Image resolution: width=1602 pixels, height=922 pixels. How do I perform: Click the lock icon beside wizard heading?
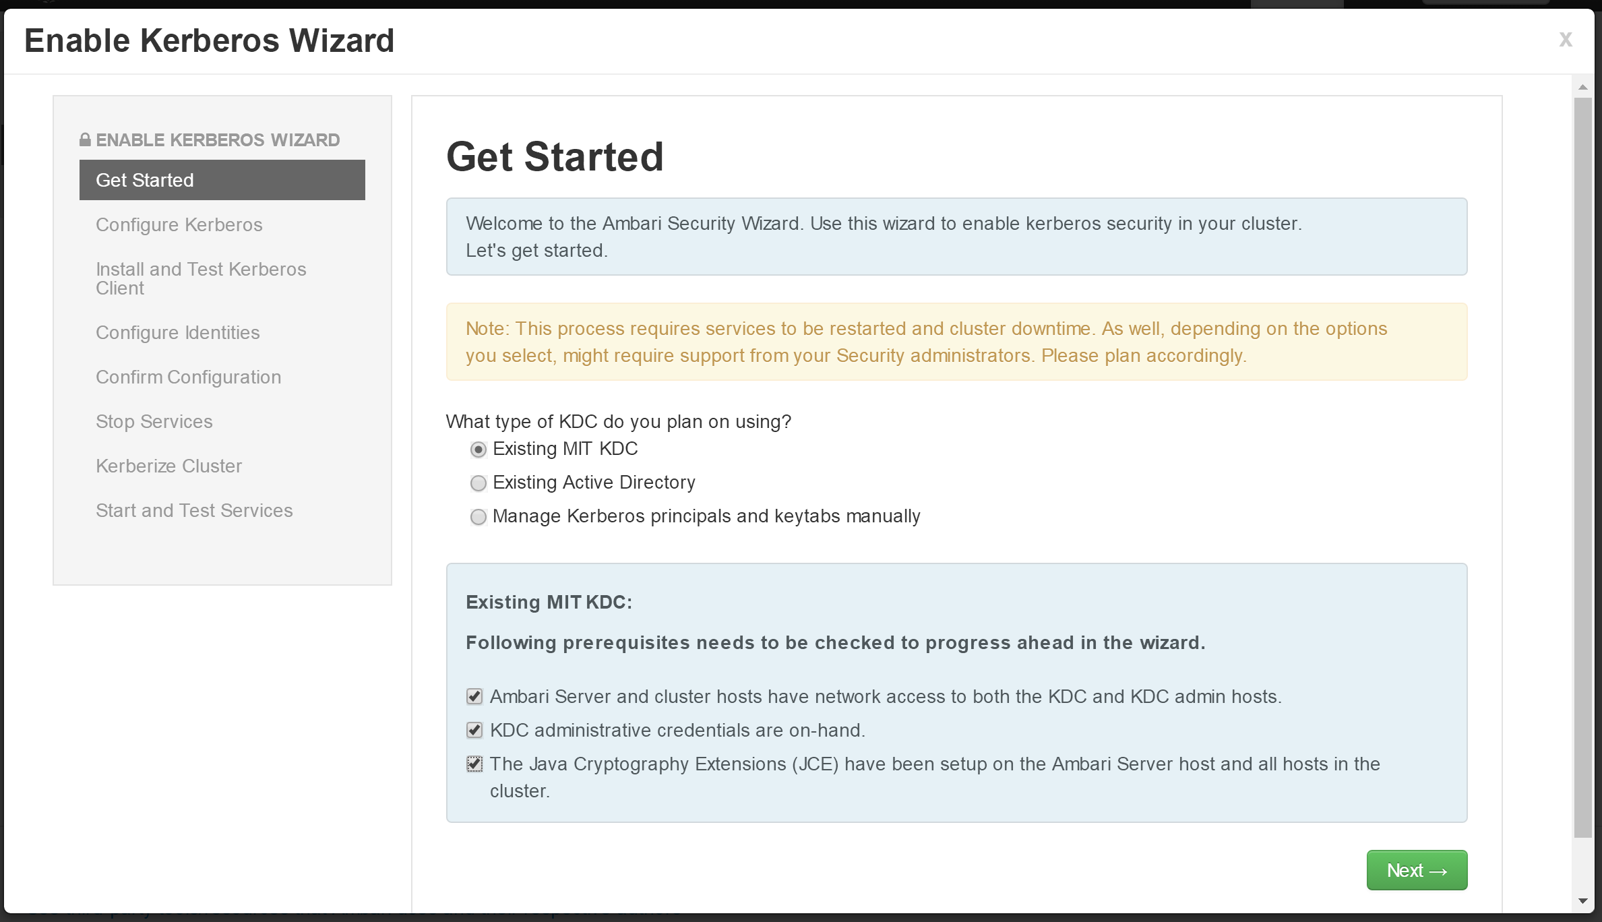(x=85, y=140)
